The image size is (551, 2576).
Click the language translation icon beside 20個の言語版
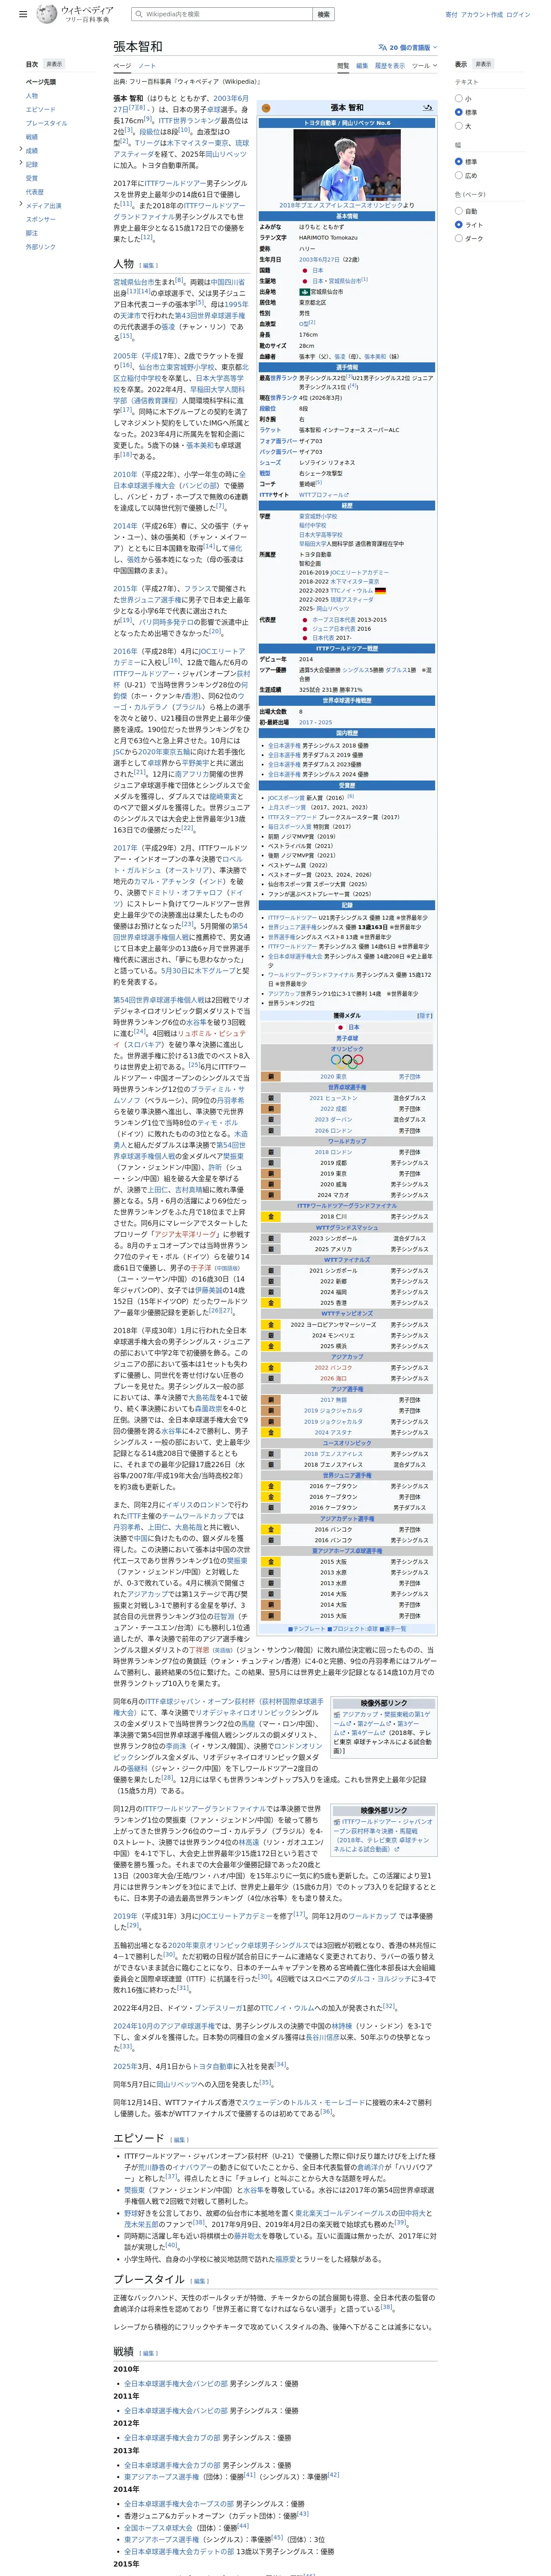(383, 47)
